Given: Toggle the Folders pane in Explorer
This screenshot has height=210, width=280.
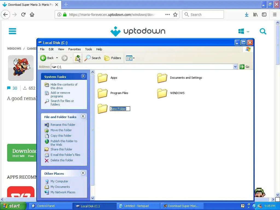Looking at the screenshot, I should 113,58.
